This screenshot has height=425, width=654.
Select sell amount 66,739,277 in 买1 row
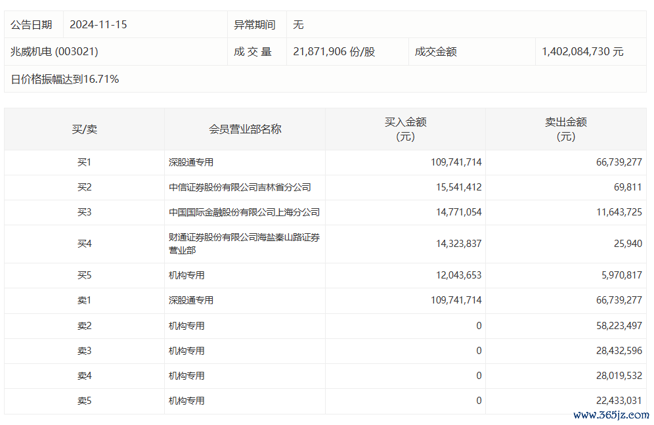tap(619, 162)
